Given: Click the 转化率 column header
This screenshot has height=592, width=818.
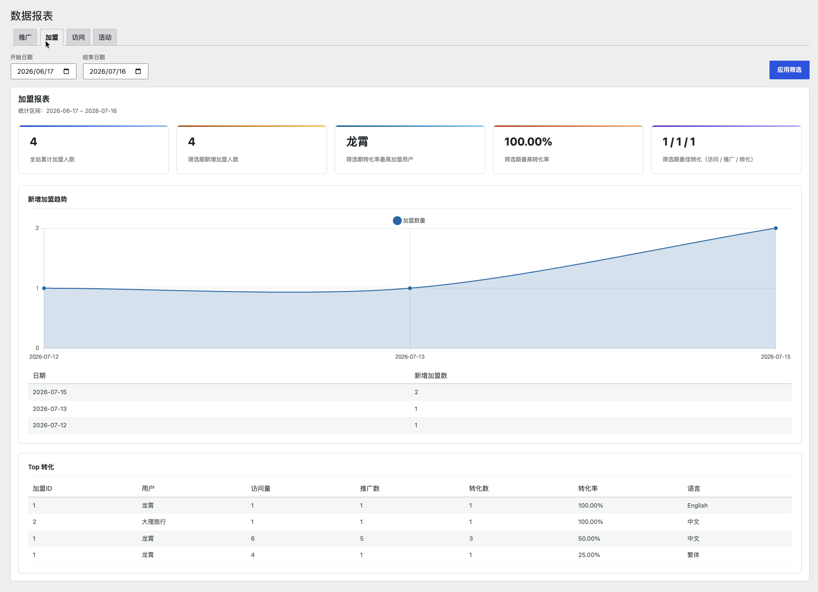Looking at the screenshot, I should (x=588, y=488).
